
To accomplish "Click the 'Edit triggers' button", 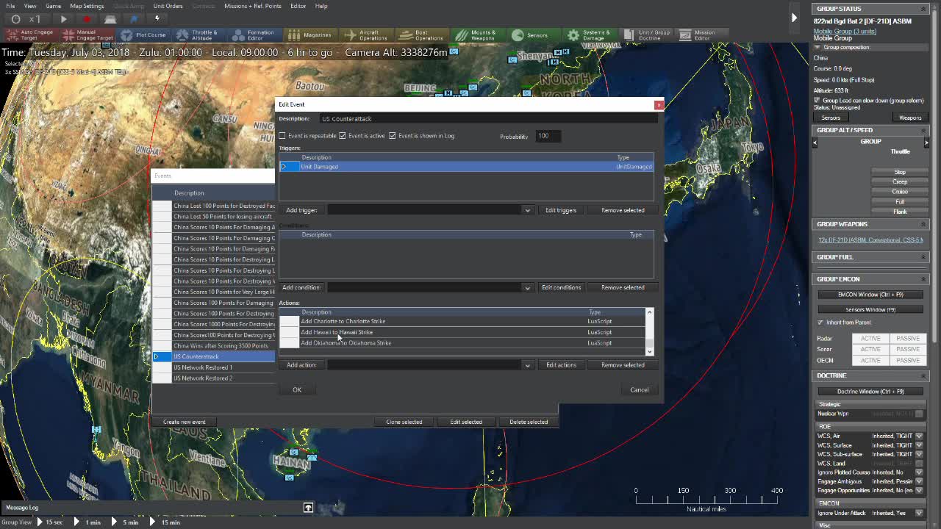I will pyautogui.click(x=561, y=210).
